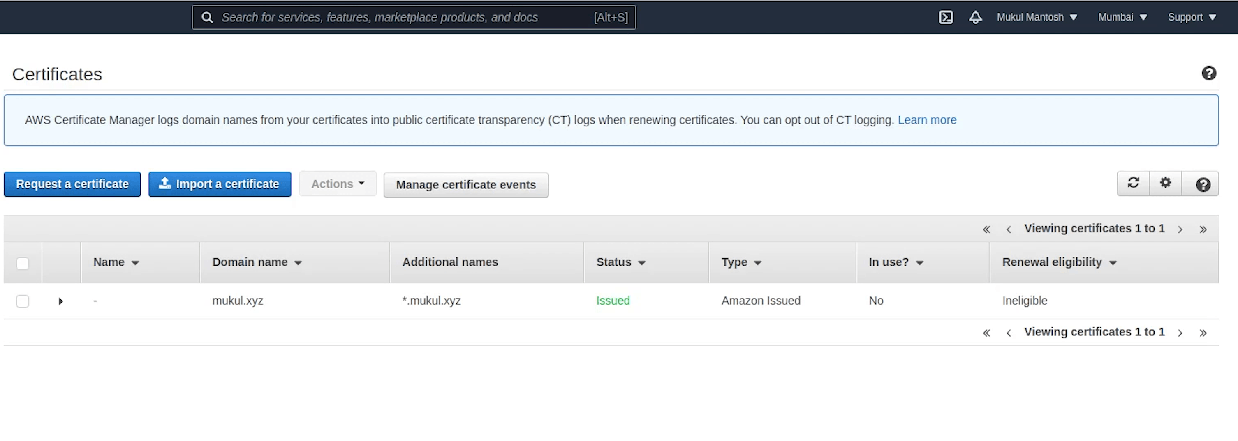This screenshot has width=1238, height=441.
Task: Click Request a certificate button
Action: point(72,184)
